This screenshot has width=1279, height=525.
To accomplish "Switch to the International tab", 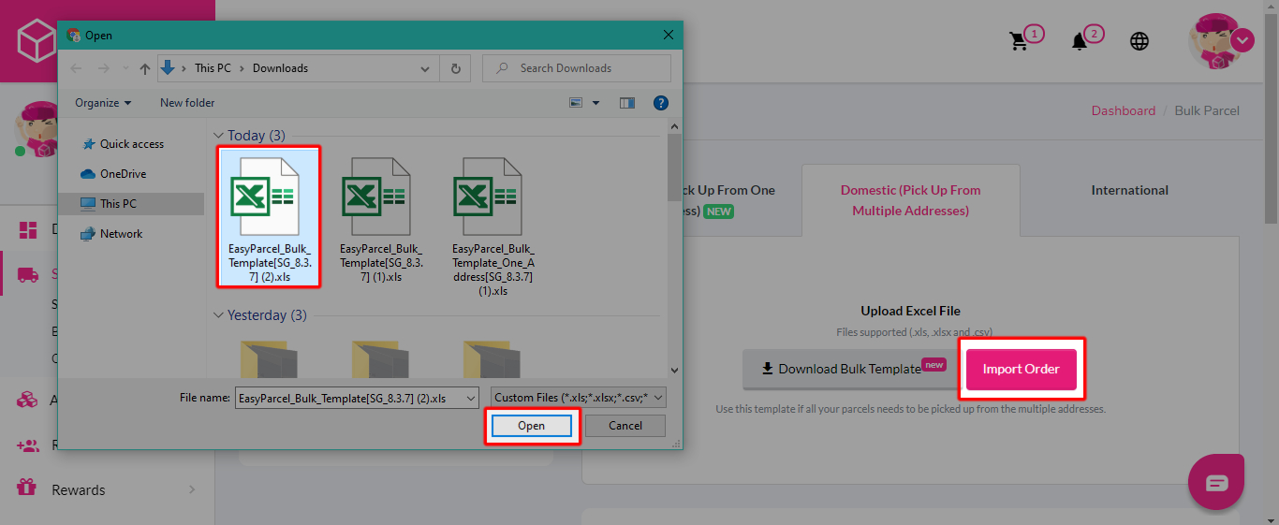I will pos(1129,190).
